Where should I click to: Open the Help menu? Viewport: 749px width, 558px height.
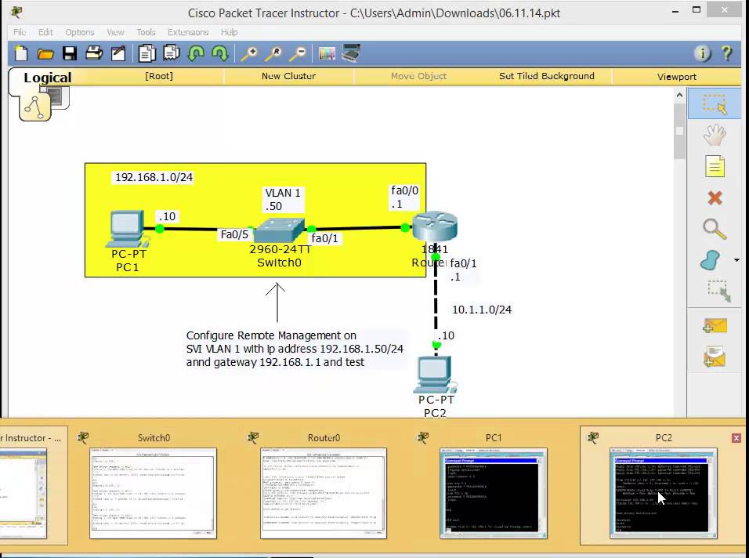coord(229,32)
